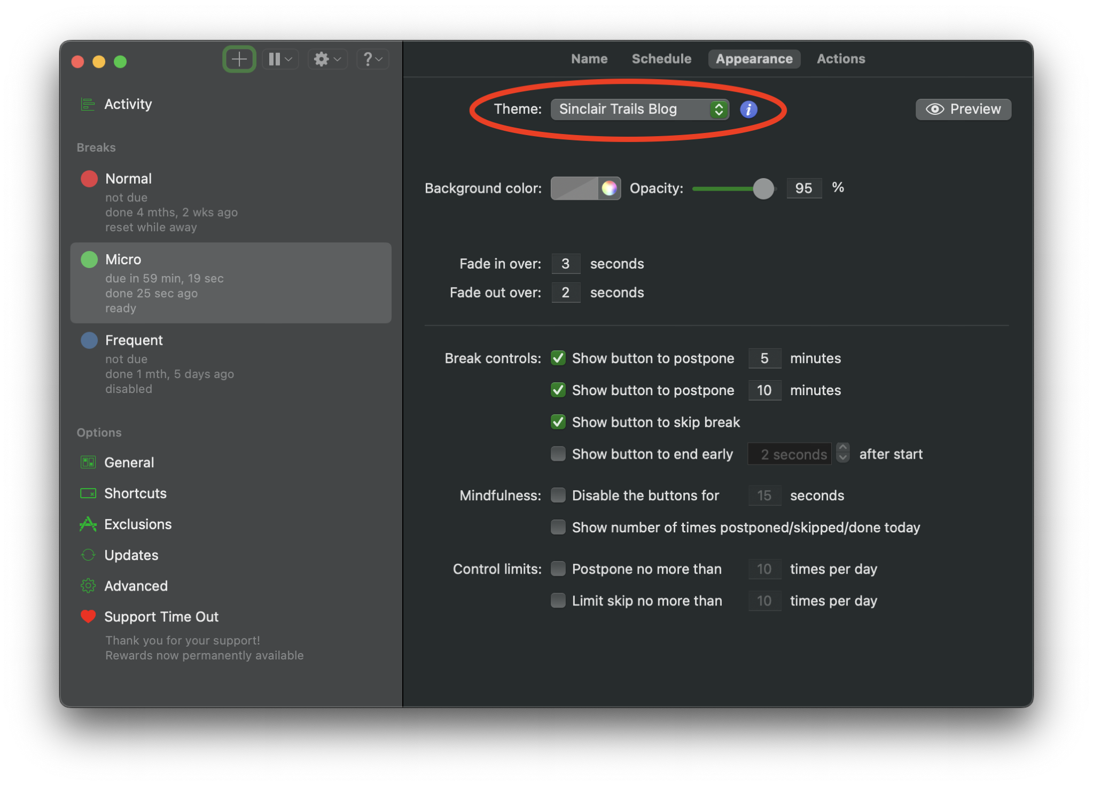Switch to the Actions tab
This screenshot has width=1093, height=786.
pyautogui.click(x=840, y=59)
